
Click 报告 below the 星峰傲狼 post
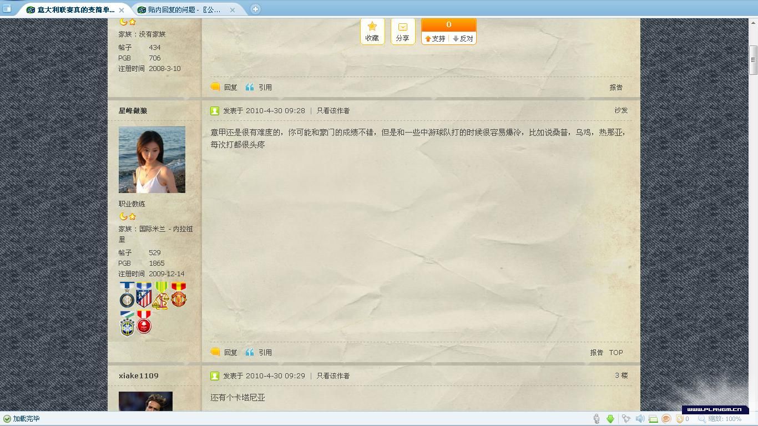[x=597, y=352]
